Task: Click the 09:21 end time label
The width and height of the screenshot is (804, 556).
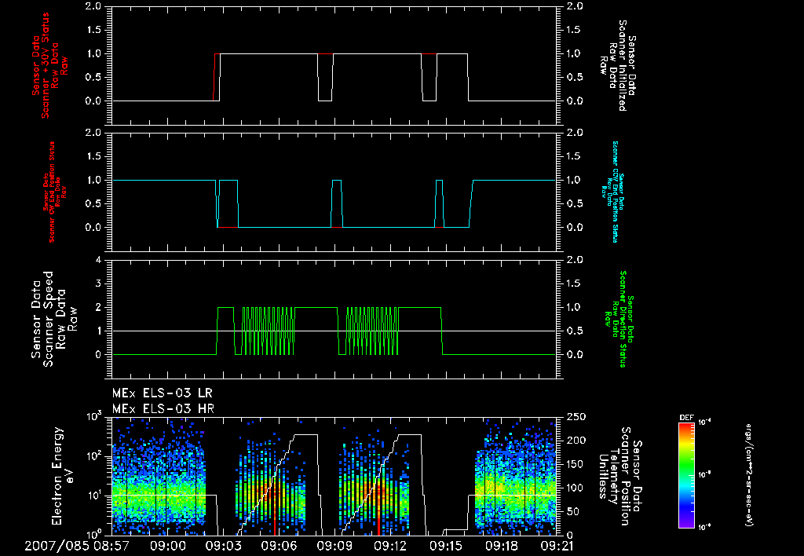Action: pos(557,547)
